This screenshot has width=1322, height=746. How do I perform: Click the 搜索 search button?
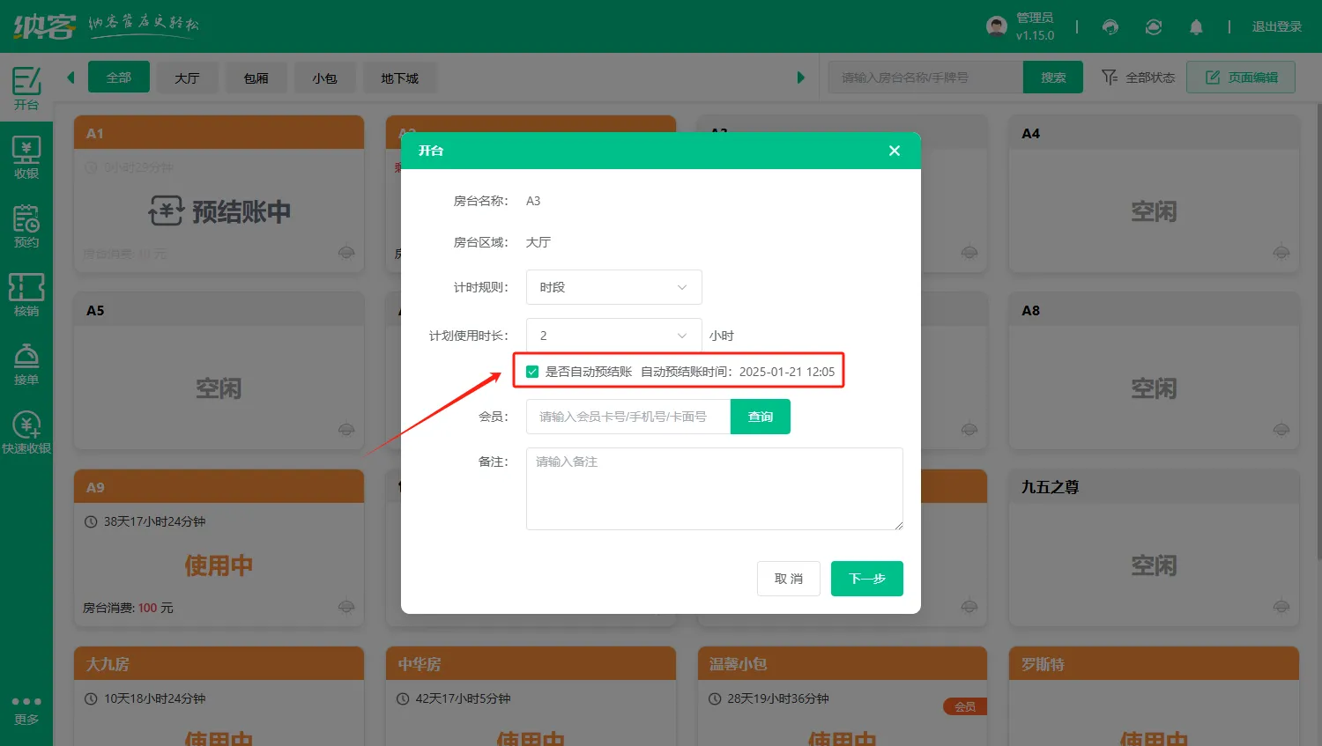1053,78
